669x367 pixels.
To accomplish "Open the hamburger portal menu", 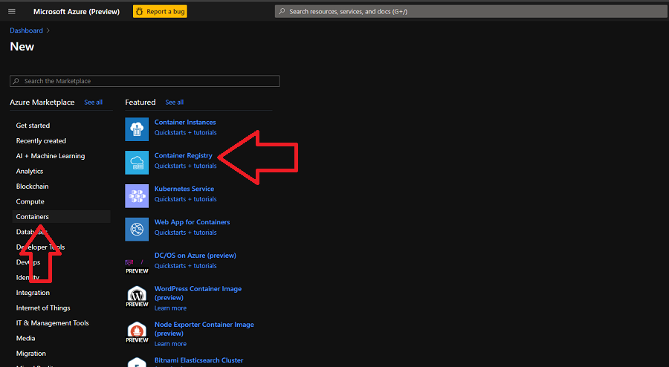I will [11, 11].
